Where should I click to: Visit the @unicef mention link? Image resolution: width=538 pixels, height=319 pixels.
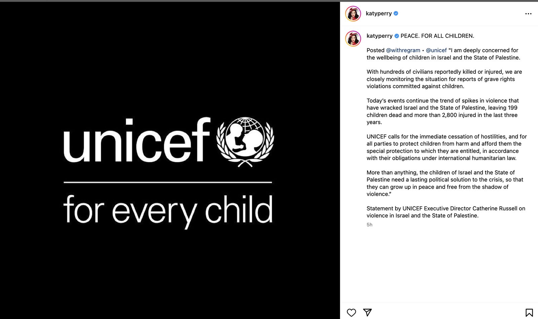pos(436,50)
